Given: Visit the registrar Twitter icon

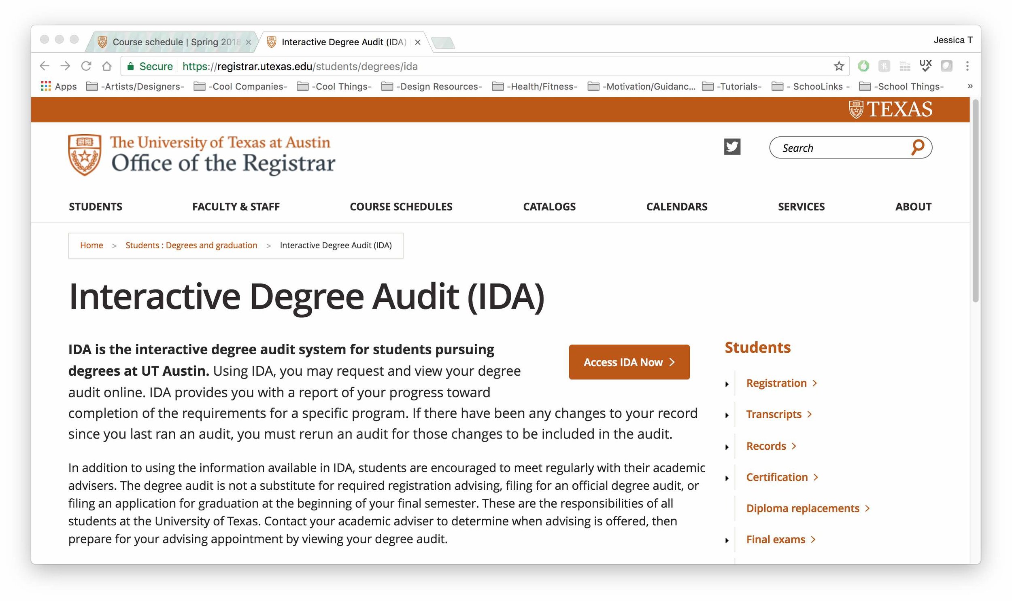Looking at the screenshot, I should coord(732,146).
